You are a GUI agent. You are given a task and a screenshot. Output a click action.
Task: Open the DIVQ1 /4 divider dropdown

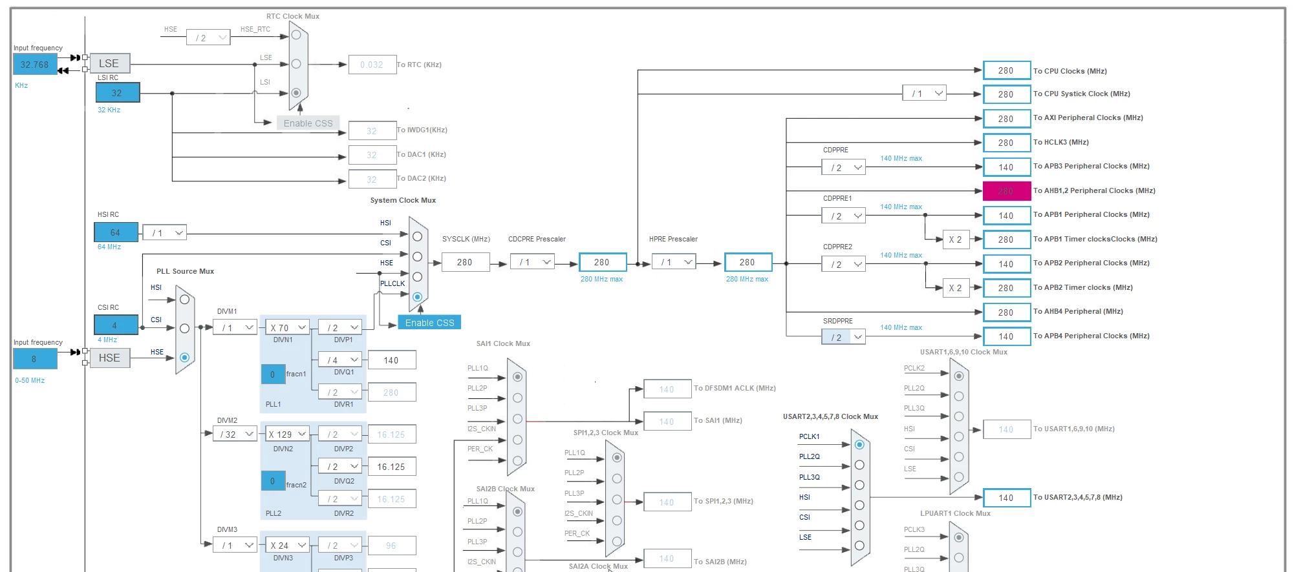click(339, 360)
